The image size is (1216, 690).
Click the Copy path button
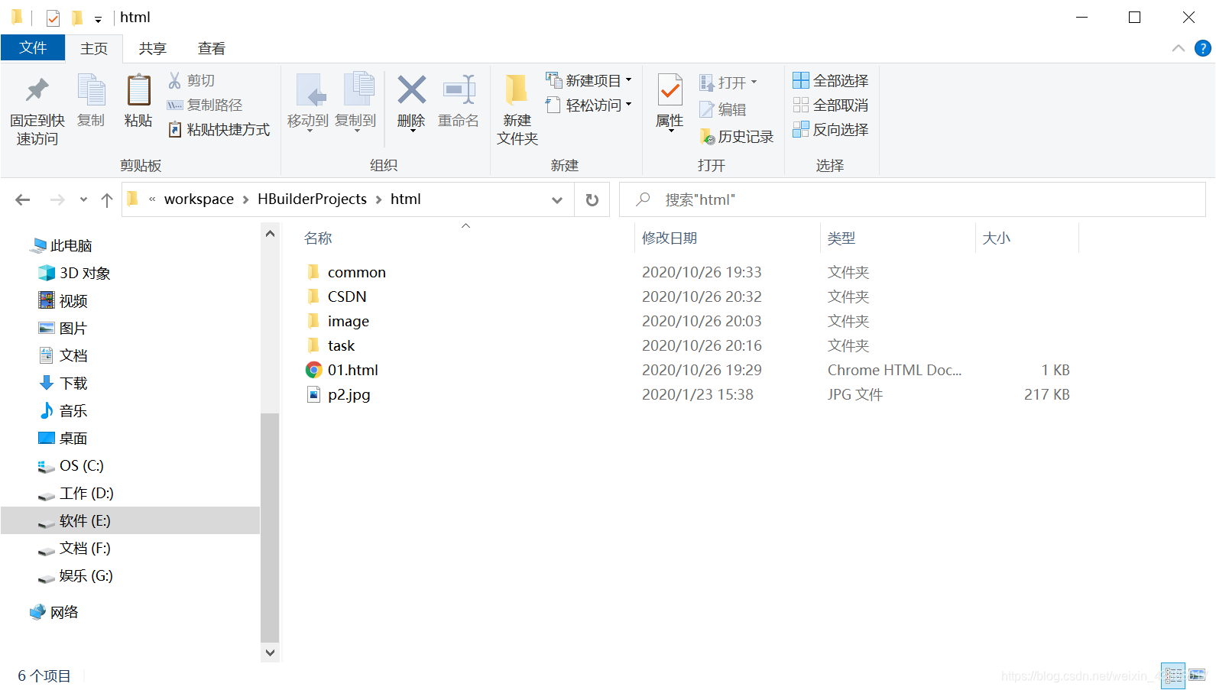click(205, 105)
